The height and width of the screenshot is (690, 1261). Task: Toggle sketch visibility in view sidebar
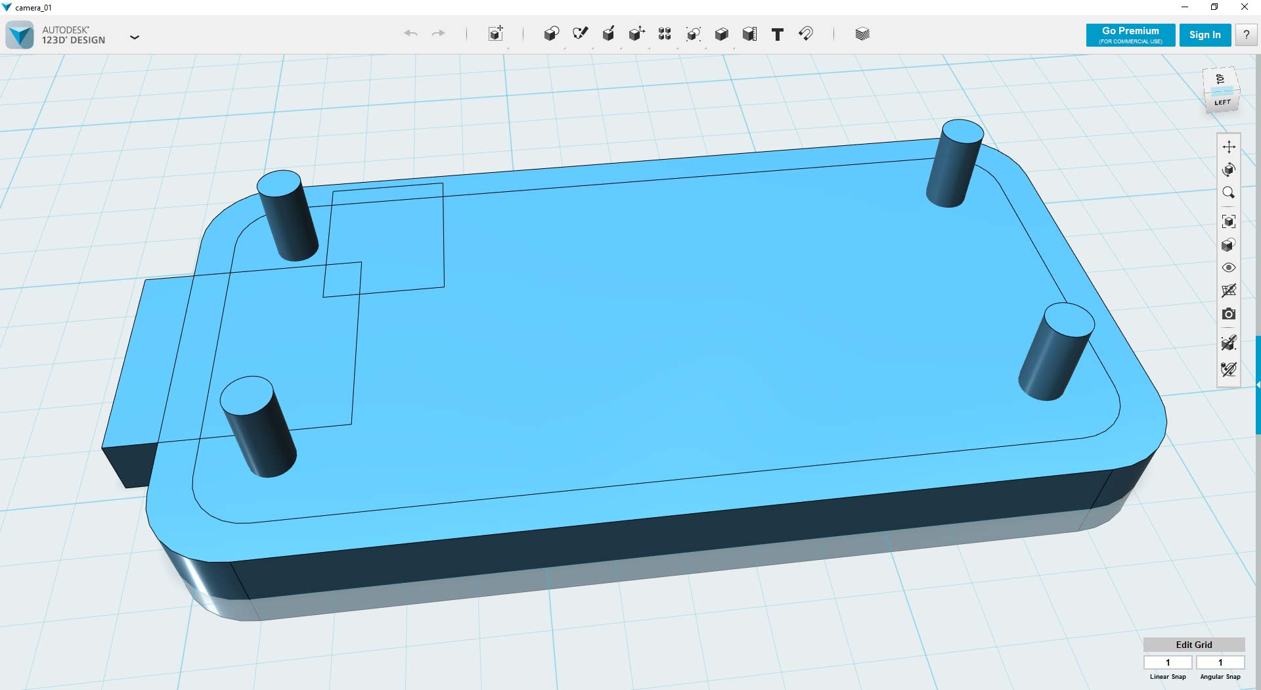point(1229,290)
